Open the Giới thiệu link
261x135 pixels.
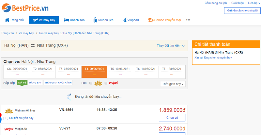point(238,3)
